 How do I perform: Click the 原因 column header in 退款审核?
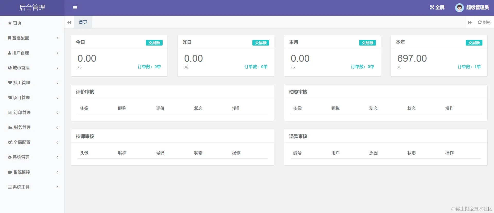point(373,153)
